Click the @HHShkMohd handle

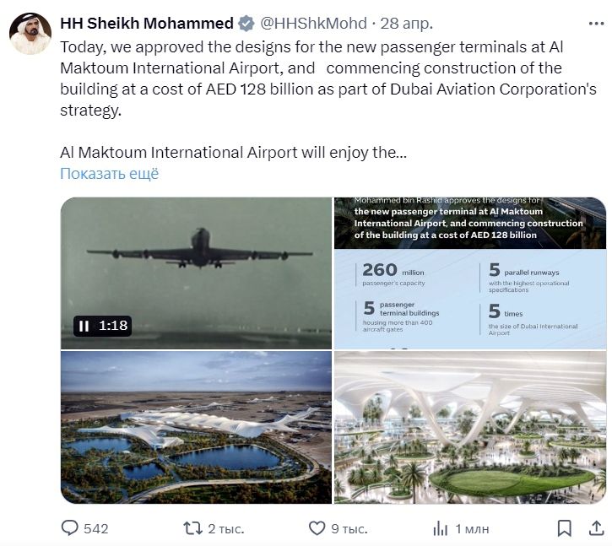tap(314, 23)
